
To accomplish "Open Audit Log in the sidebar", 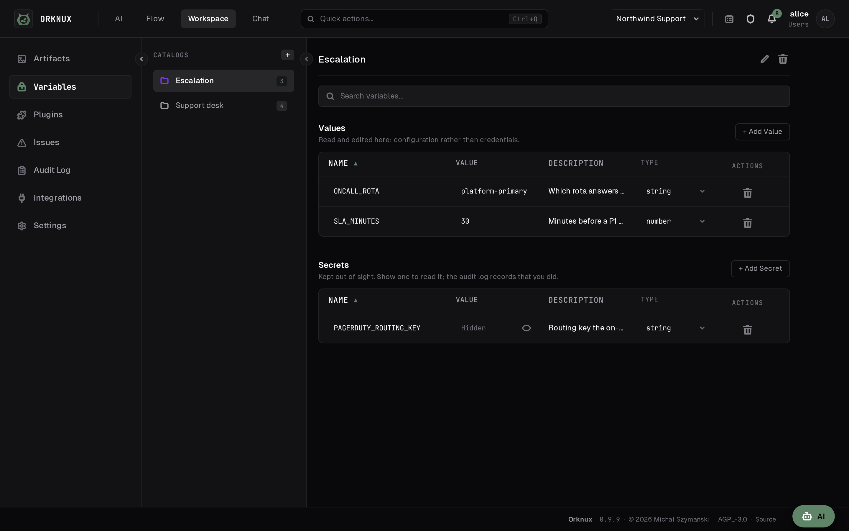I will [x=70, y=170].
